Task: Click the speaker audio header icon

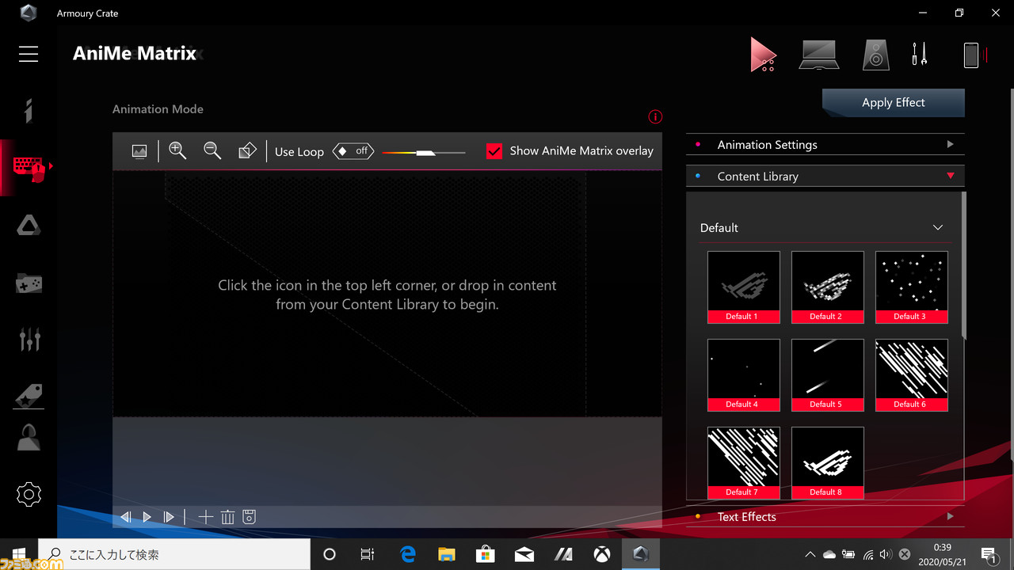Action: (x=875, y=55)
